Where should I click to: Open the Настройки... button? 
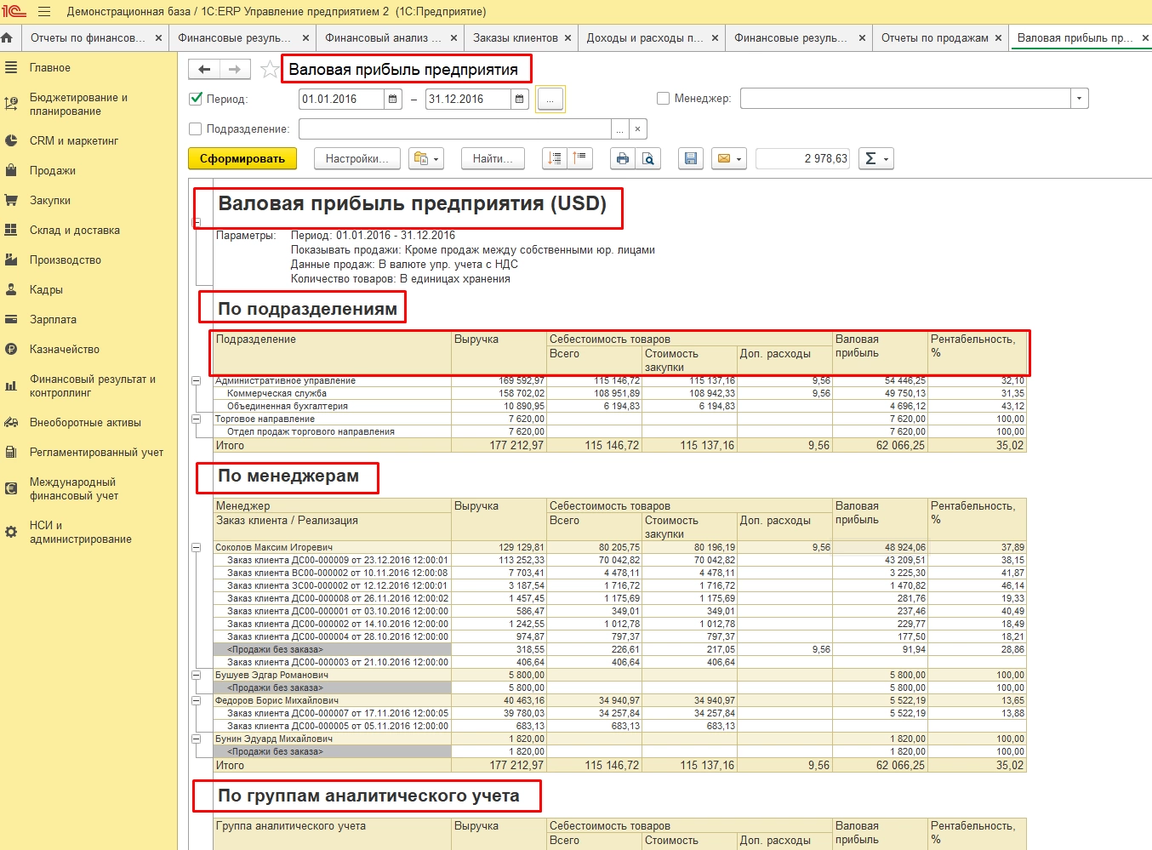tap(356, 159)
